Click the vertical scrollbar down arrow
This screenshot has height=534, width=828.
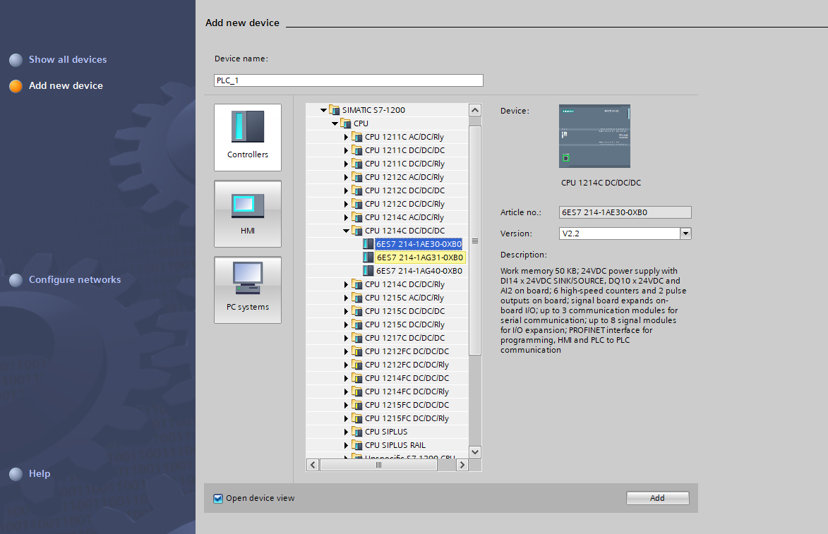click(474, 451)
